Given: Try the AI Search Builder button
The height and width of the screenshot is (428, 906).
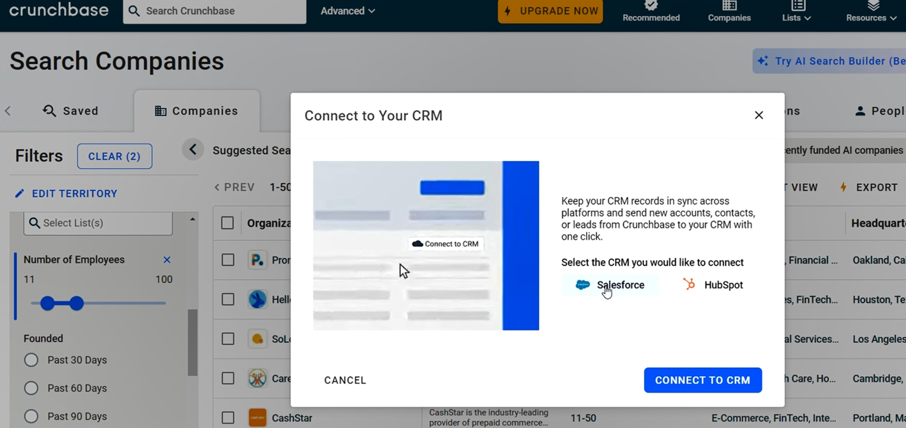Looking at the screenshot, I should pos(829,61).
